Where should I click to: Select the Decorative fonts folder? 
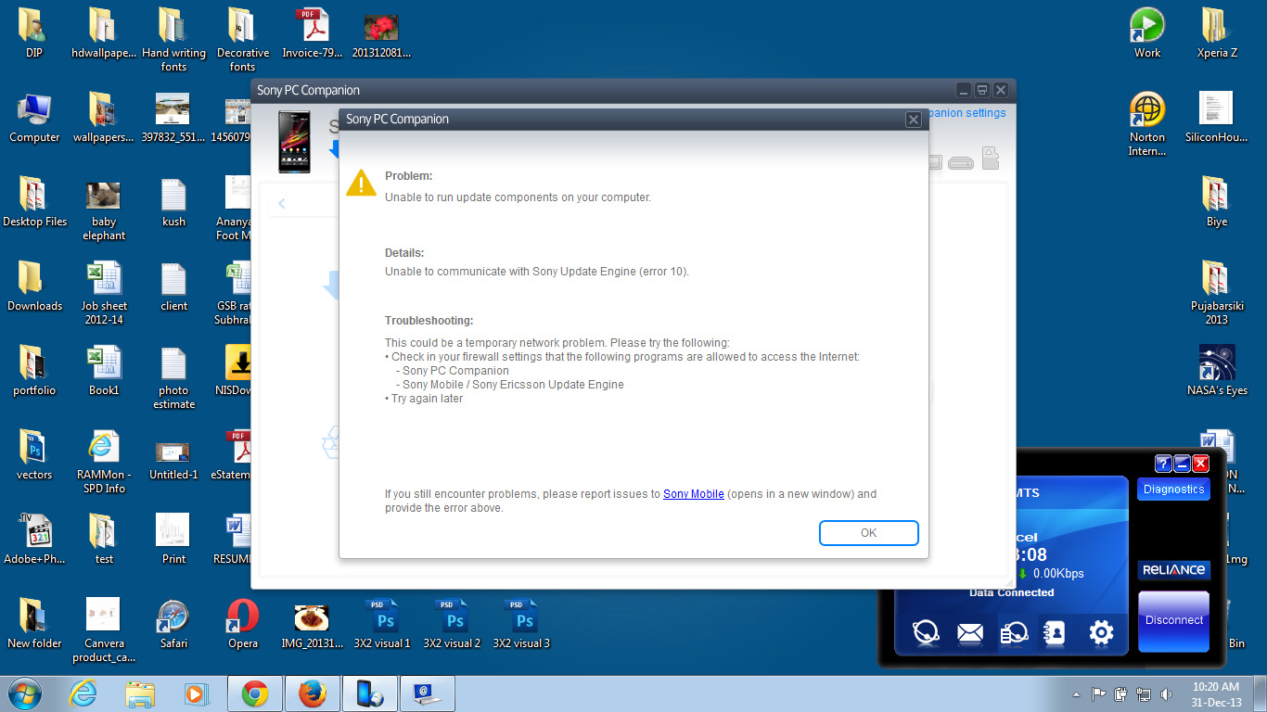(x=242, y=40)
